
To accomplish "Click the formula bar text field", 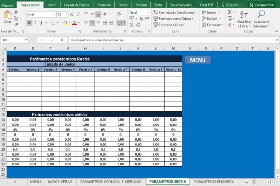I will tap(171, 40).
